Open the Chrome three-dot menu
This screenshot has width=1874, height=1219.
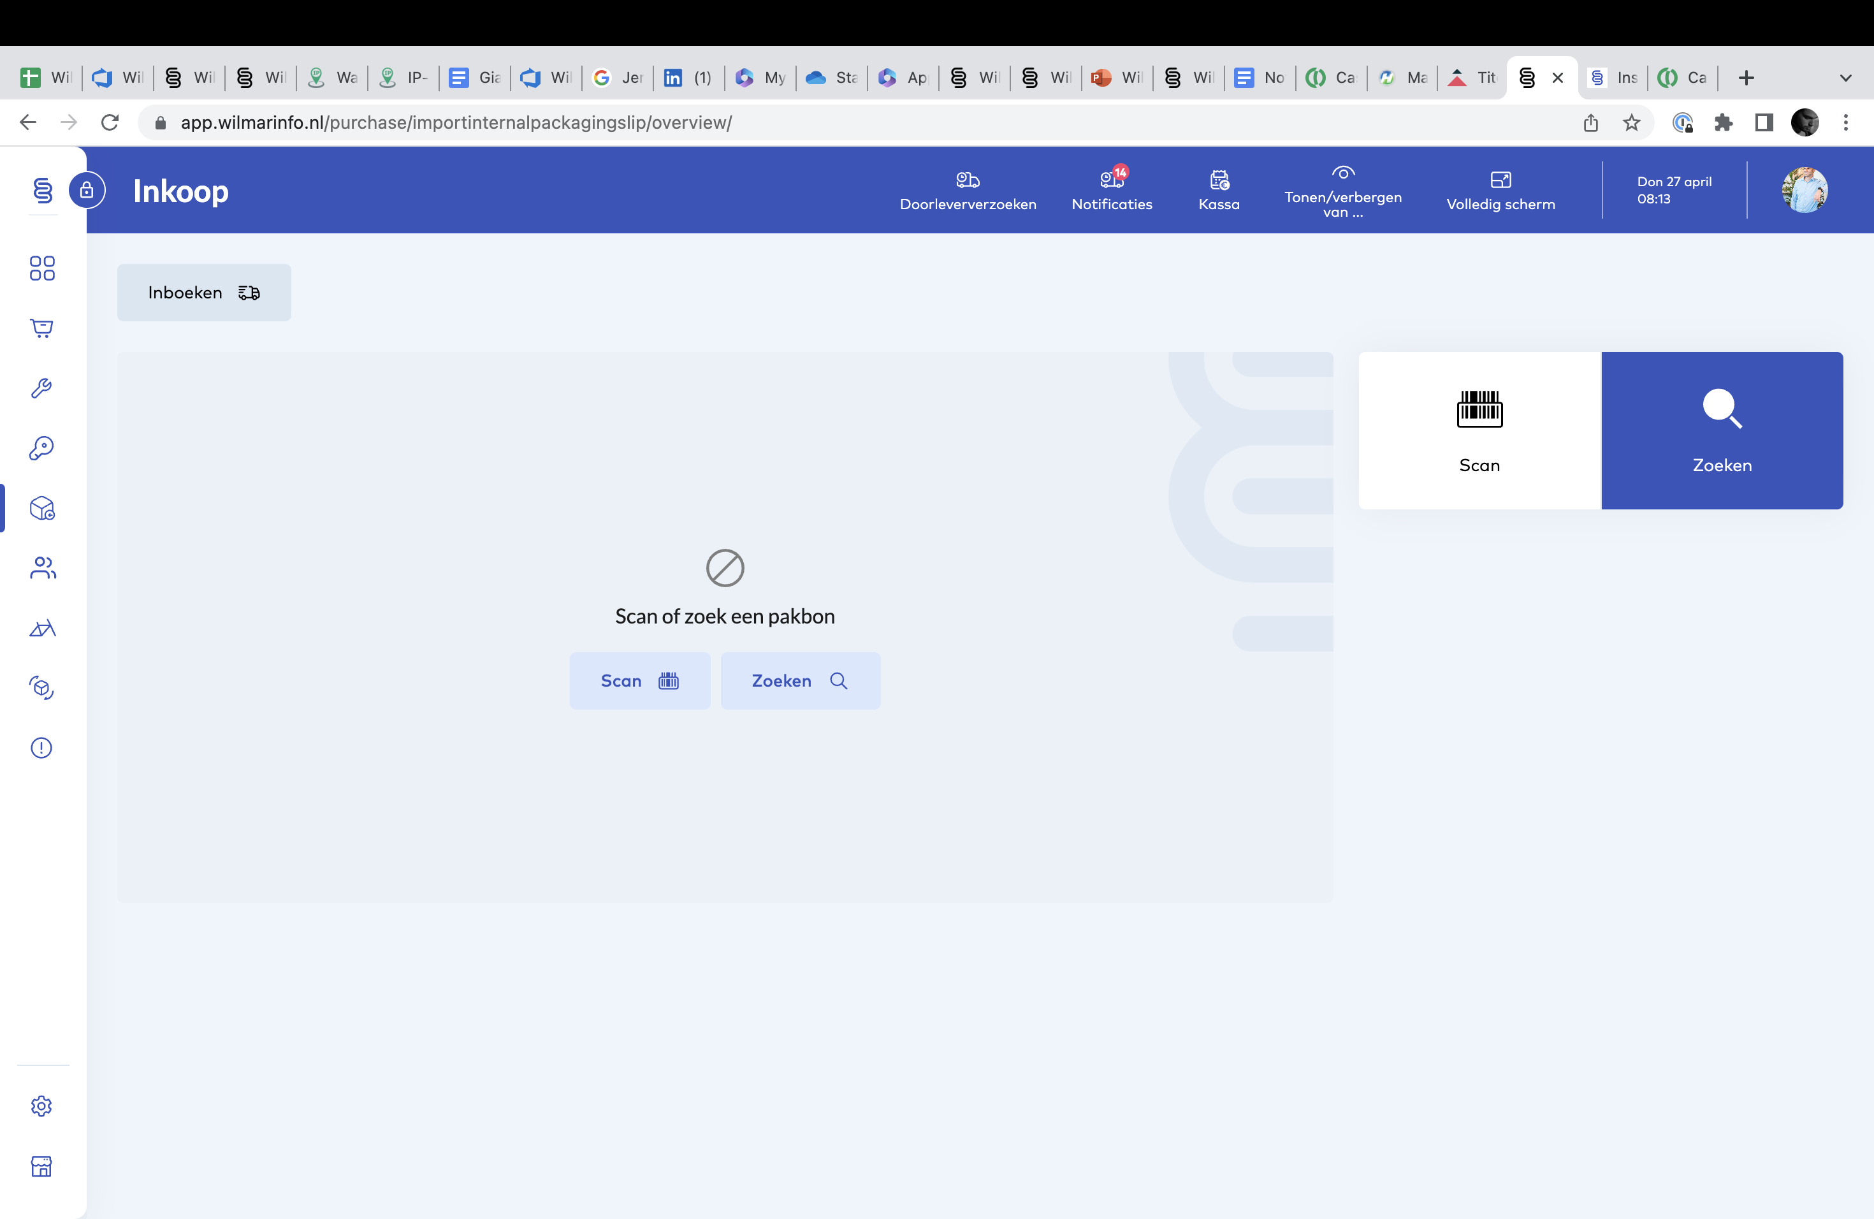click(1847, 122)
